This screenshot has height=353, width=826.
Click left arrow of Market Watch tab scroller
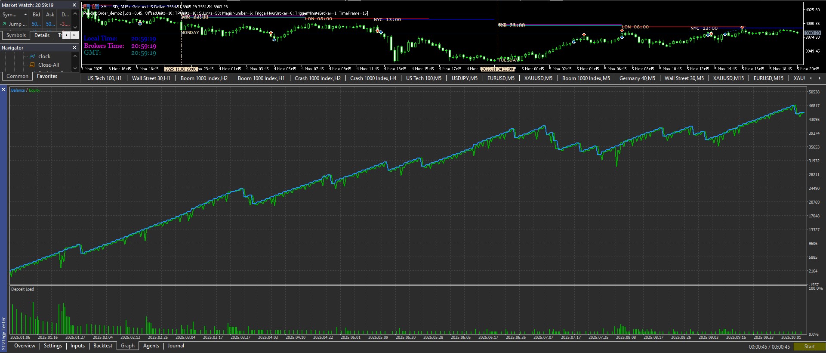coord(66,35)
